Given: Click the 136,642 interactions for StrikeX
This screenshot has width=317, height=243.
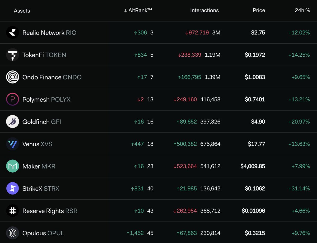Looking at the screenshot, I should (x=210, y=188).
